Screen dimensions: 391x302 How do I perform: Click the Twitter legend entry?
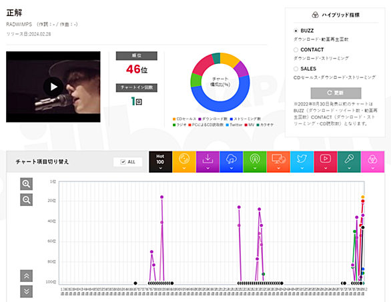[x=234, y=125]
